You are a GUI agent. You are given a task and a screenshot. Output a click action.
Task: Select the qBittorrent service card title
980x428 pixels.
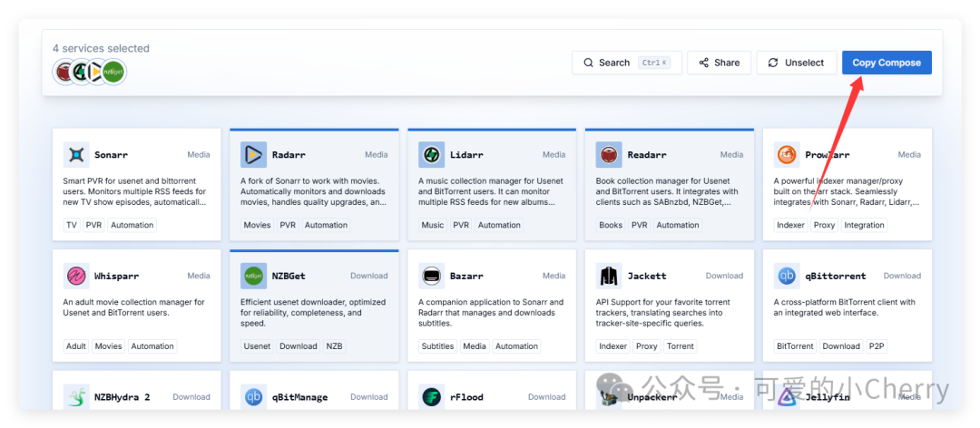pyautogui.click(x=835, y=276)
